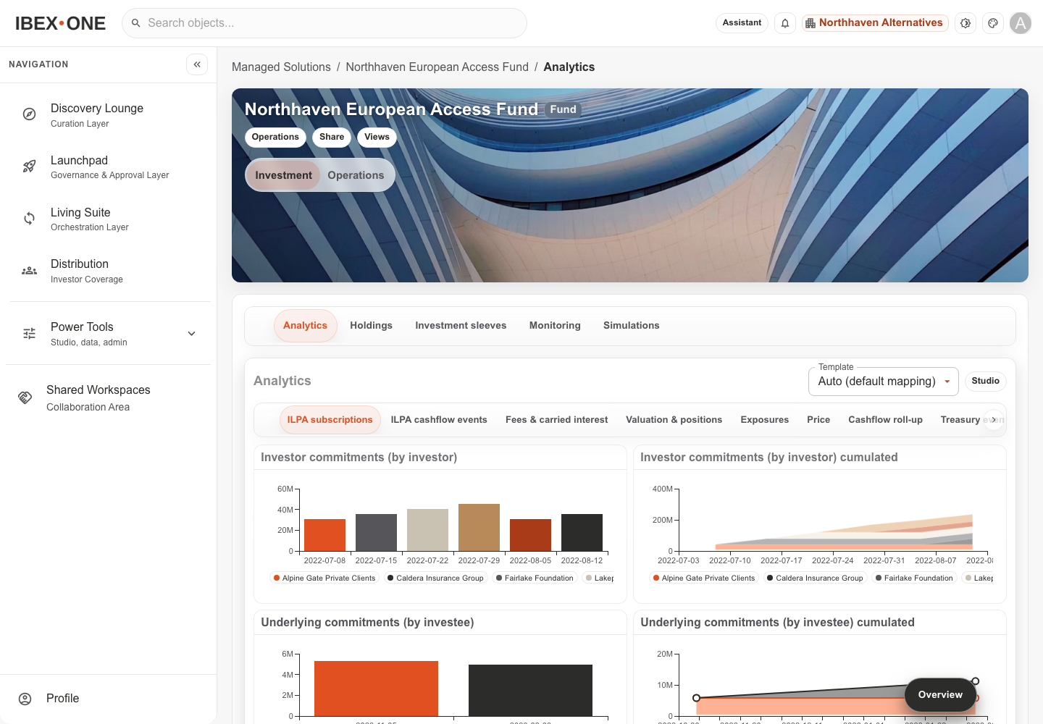
Task: Open the Template dropdown
Action: tap(883, 382)
